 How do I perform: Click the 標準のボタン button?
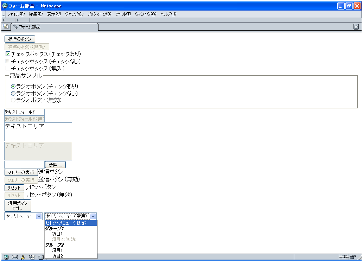pyautogui.click(x=20, y=39)
